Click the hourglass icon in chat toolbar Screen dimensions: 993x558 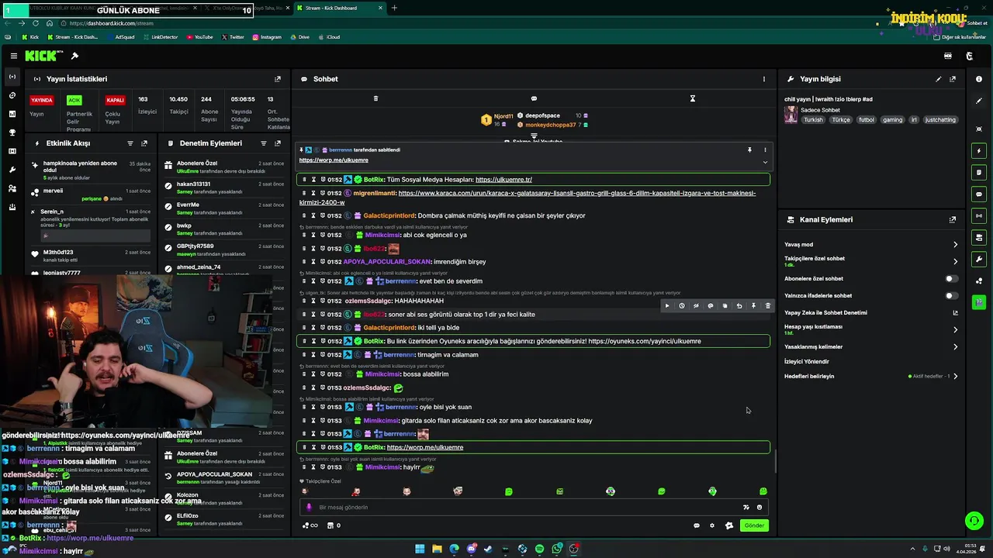pyautogui.click(x=693, y=98)
